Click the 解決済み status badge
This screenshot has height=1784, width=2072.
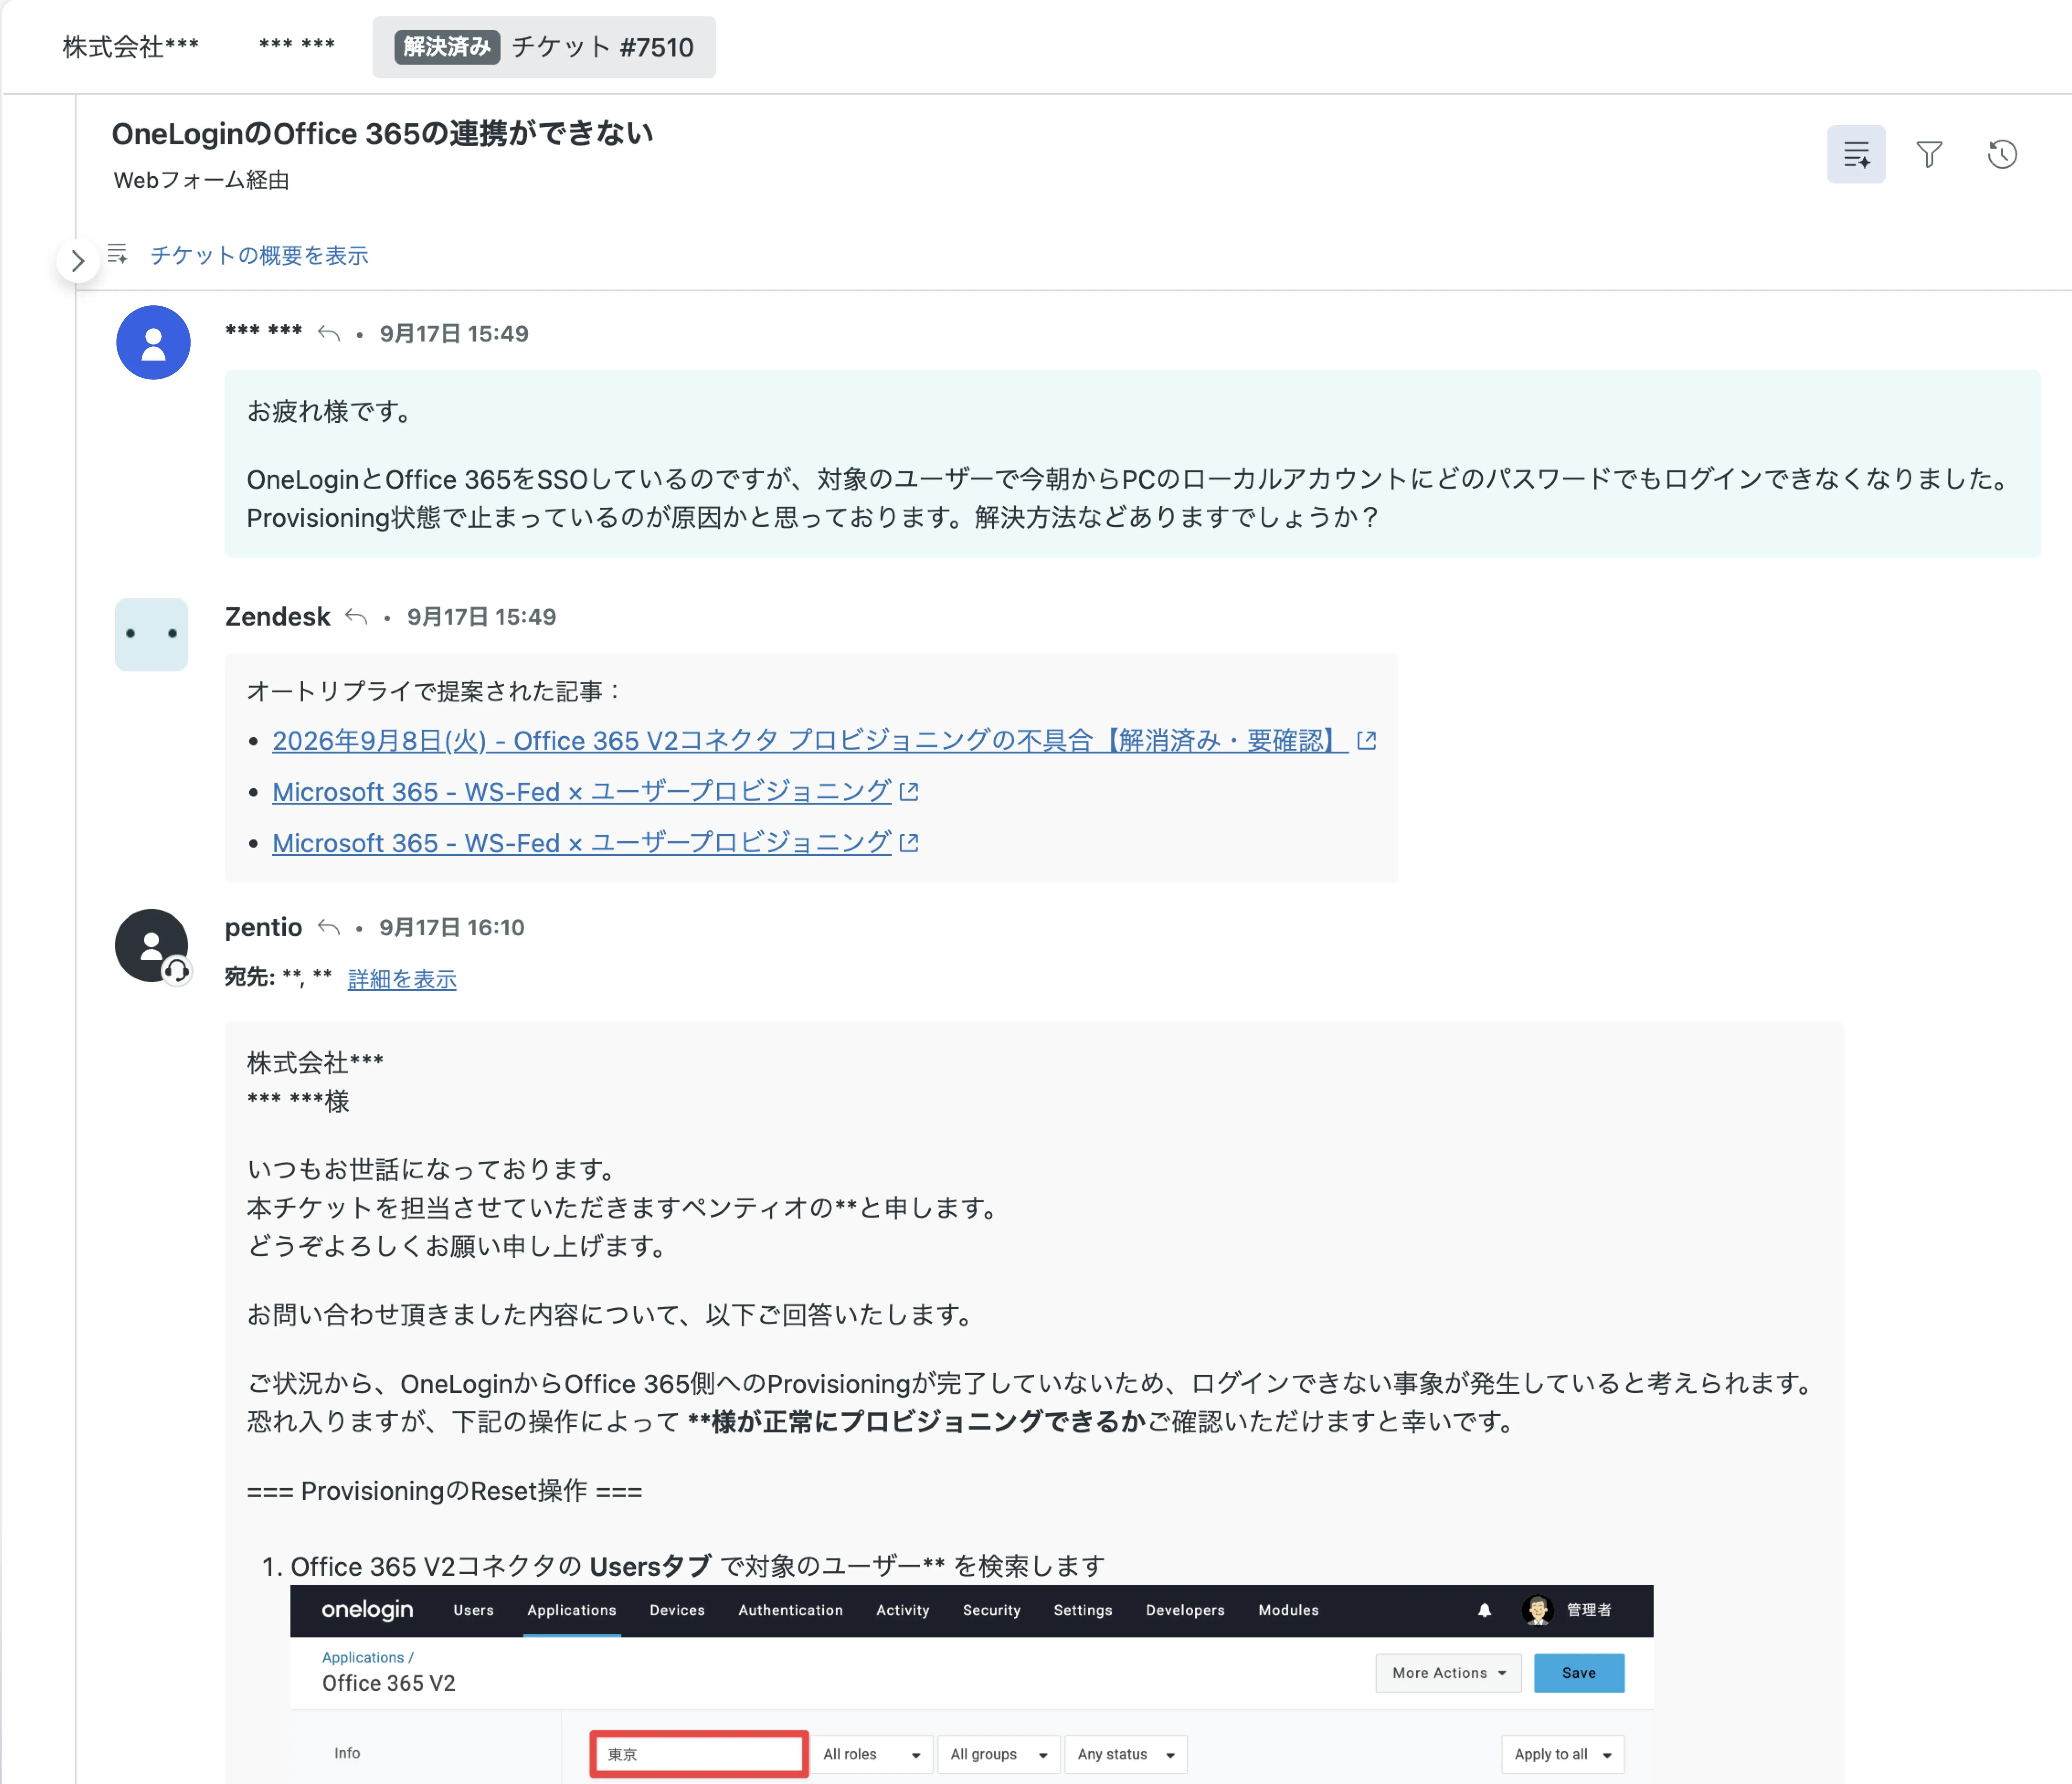pyautogui.click(x=447, y=47)
